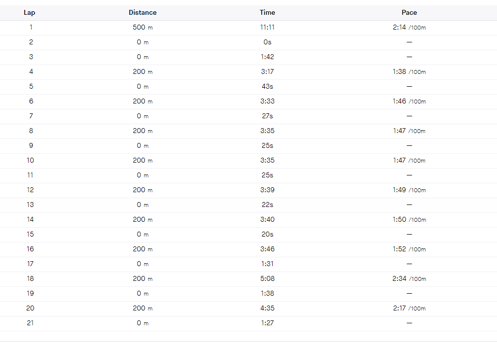Select lap 20 pace 2:17 /100m

pos(409,308)
